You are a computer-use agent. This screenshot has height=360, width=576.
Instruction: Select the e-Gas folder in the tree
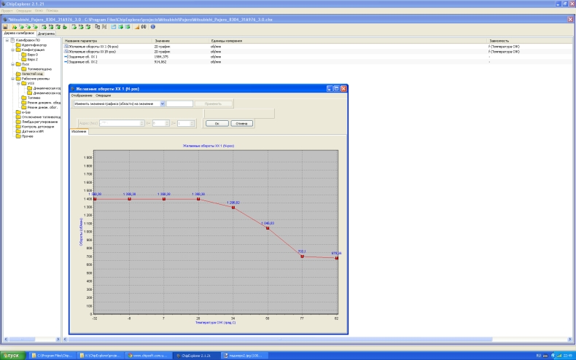pyautogui.click(x=26, y=111)
